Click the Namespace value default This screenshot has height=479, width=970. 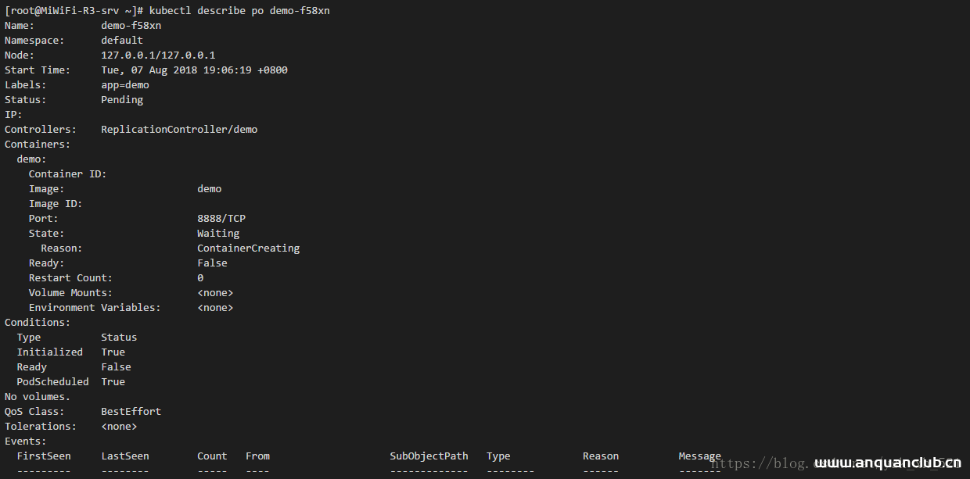pos(122,41)
